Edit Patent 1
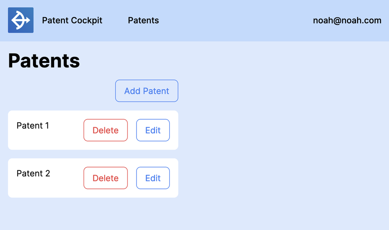The image size is (389, 230). [x=153, y=130]
